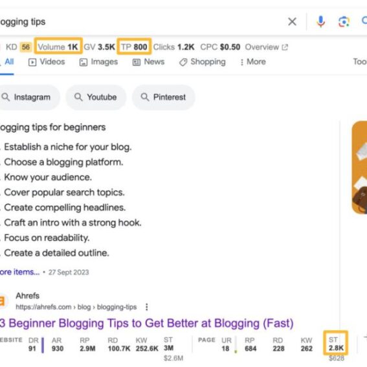Screen dimensions: 367x367
Task: Select the '27 Sept 2023' snippet date
Action: [x=69, y=272]
